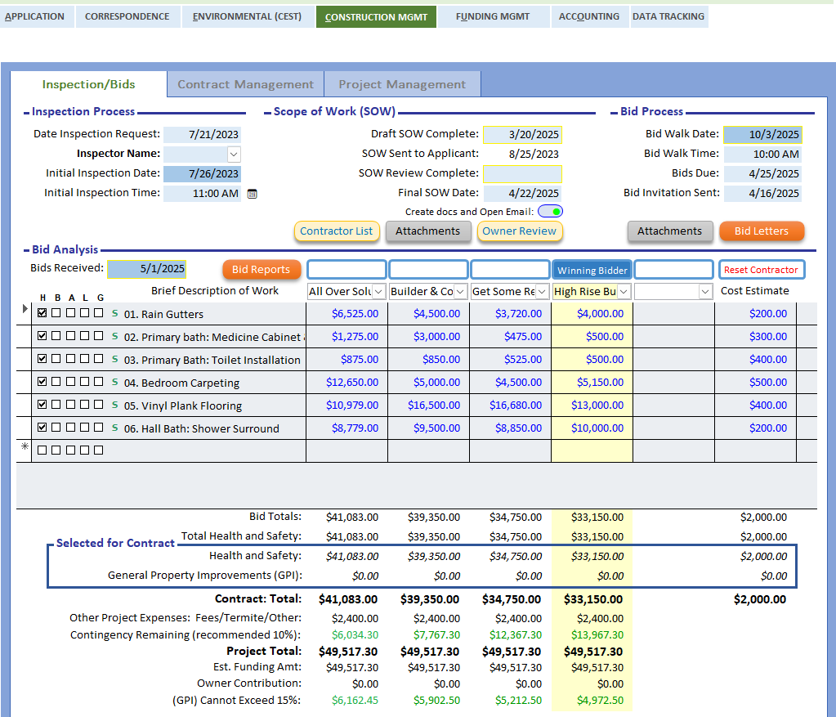Image resolution: width=836 pixels, height=717 pixels.
Task: Click the $8,850.00 Hall Bath bid cell
Action: click(511, 428)
